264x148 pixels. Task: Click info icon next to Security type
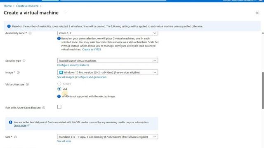coord(24,61)
